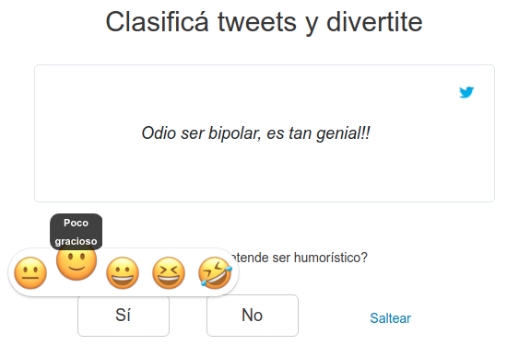Click the 'Poco gracioso' tooltip label
Viewport: 507px width, 345px height.
click(x=76, y=232)
